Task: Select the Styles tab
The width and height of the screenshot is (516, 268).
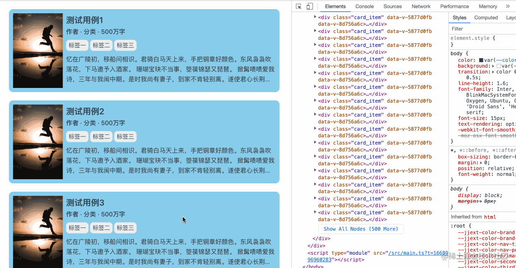Action: (x=459, y=17)
